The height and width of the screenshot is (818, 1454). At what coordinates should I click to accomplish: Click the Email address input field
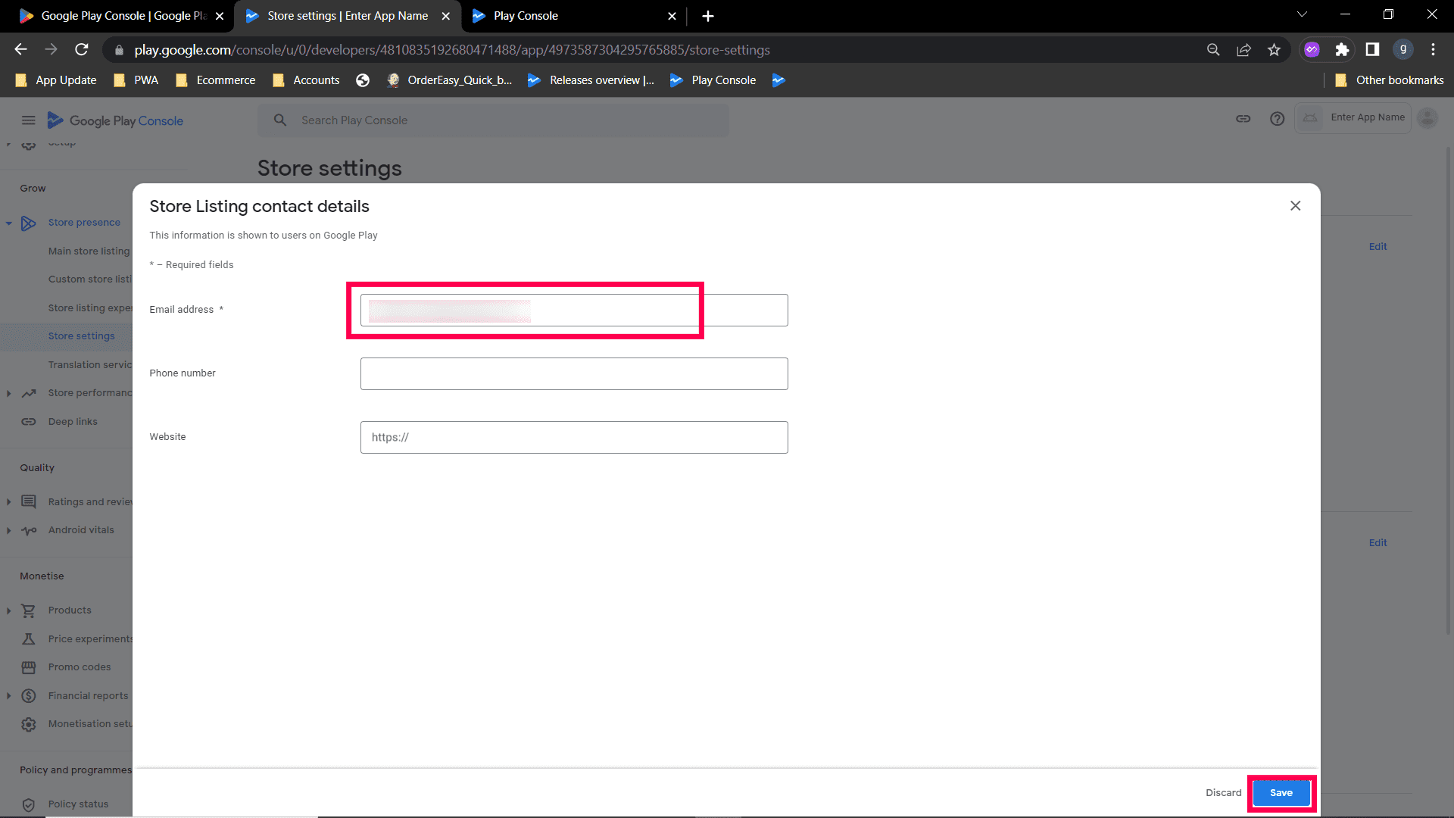[573, 311]
